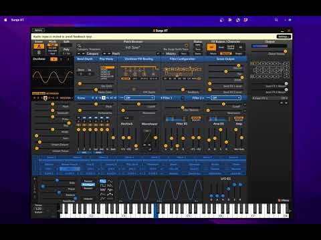The image size is (321, 240).
Task: Toggle Tune in the Status section
Action: [x=198, y=49]
